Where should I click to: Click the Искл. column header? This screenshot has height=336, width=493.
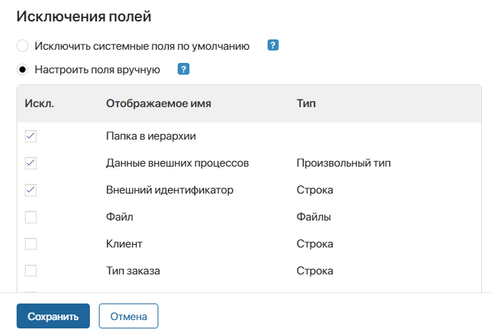point(39,104)
